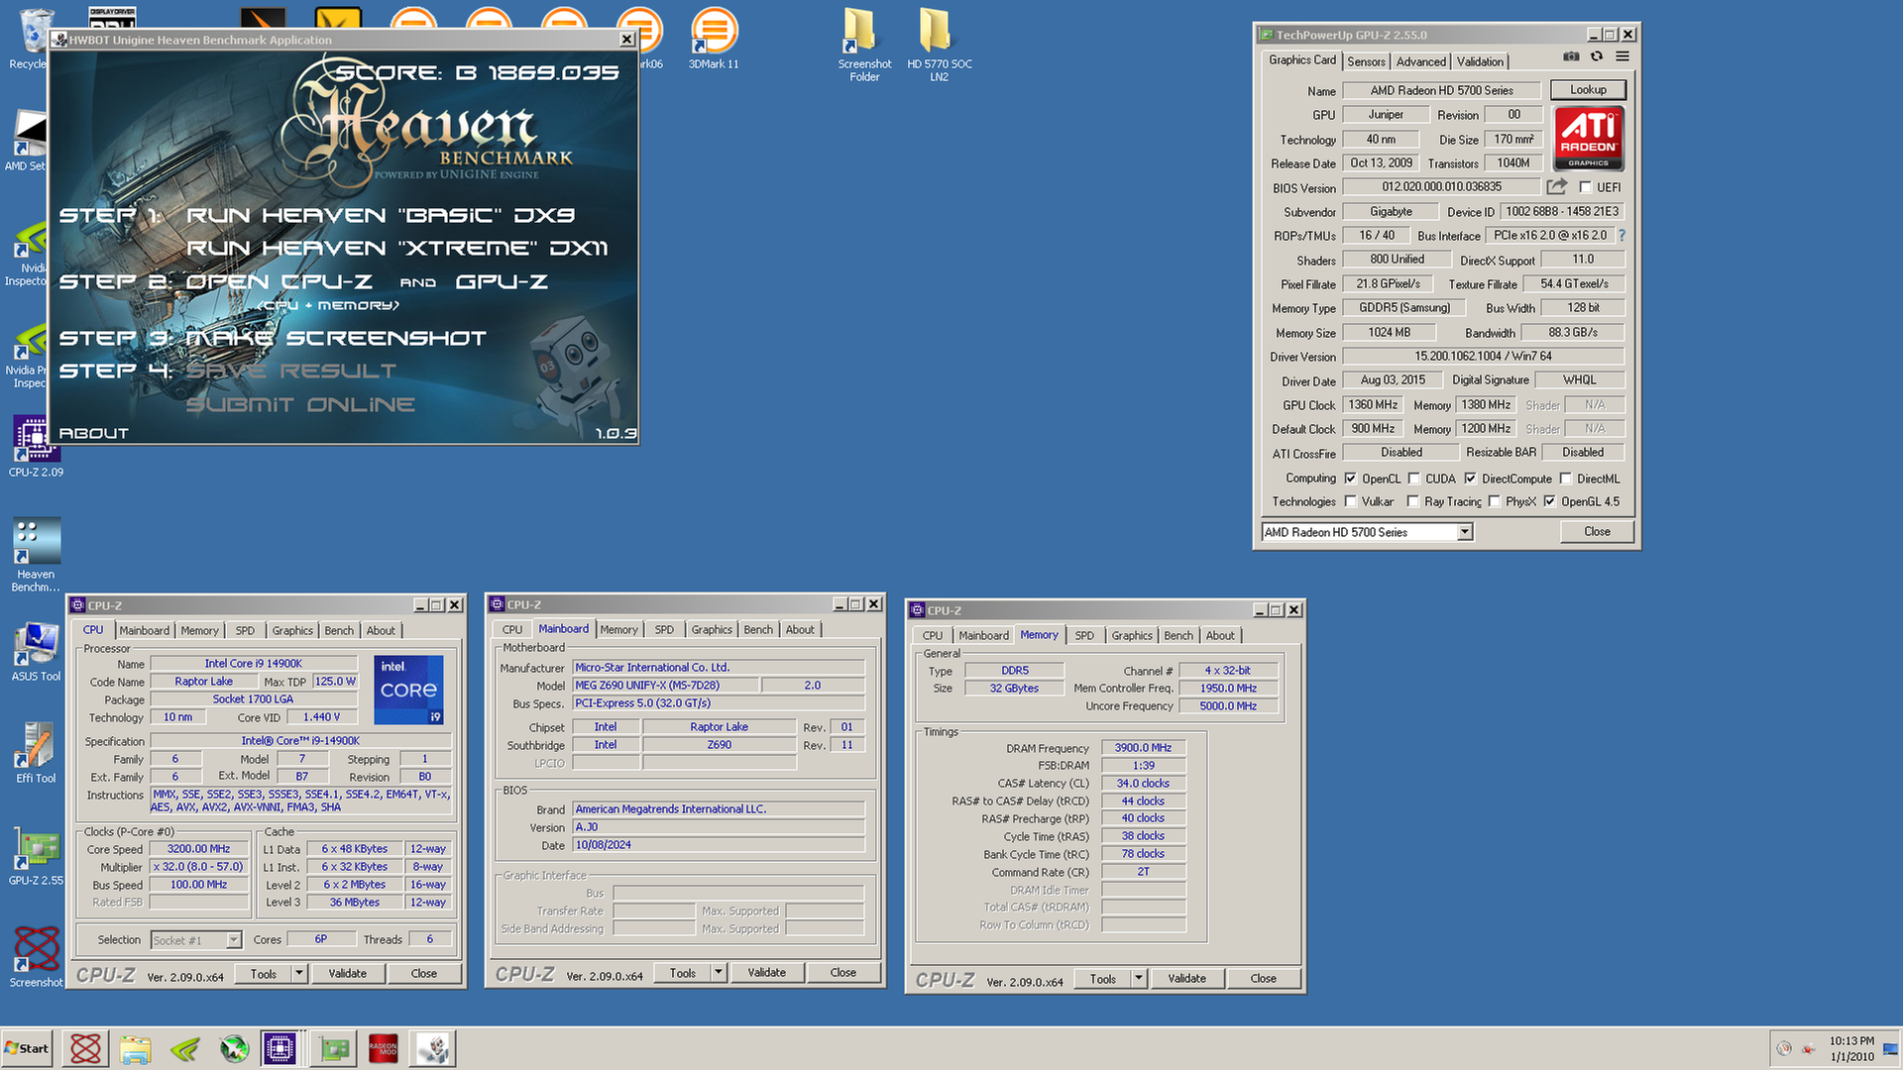Open Windows Explorer from the taskbar
Screen dimensions: 1903x1070
click(135, 1048)
